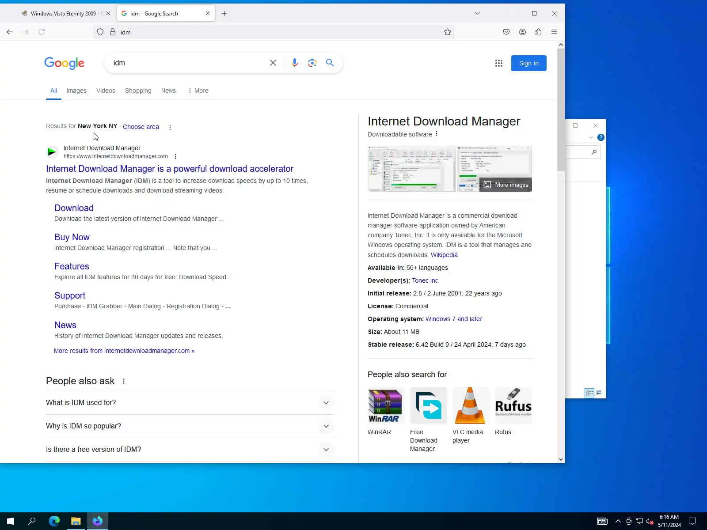Open options next to Choose area

click(170, 127)
